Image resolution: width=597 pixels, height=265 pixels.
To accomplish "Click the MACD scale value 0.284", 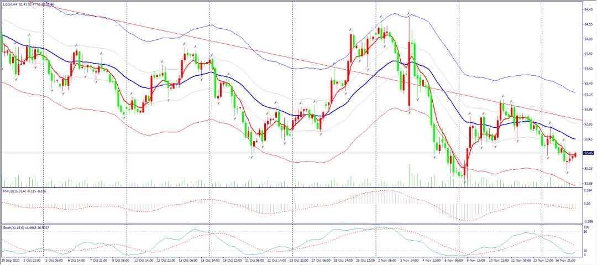I will (x=588, y=190).
